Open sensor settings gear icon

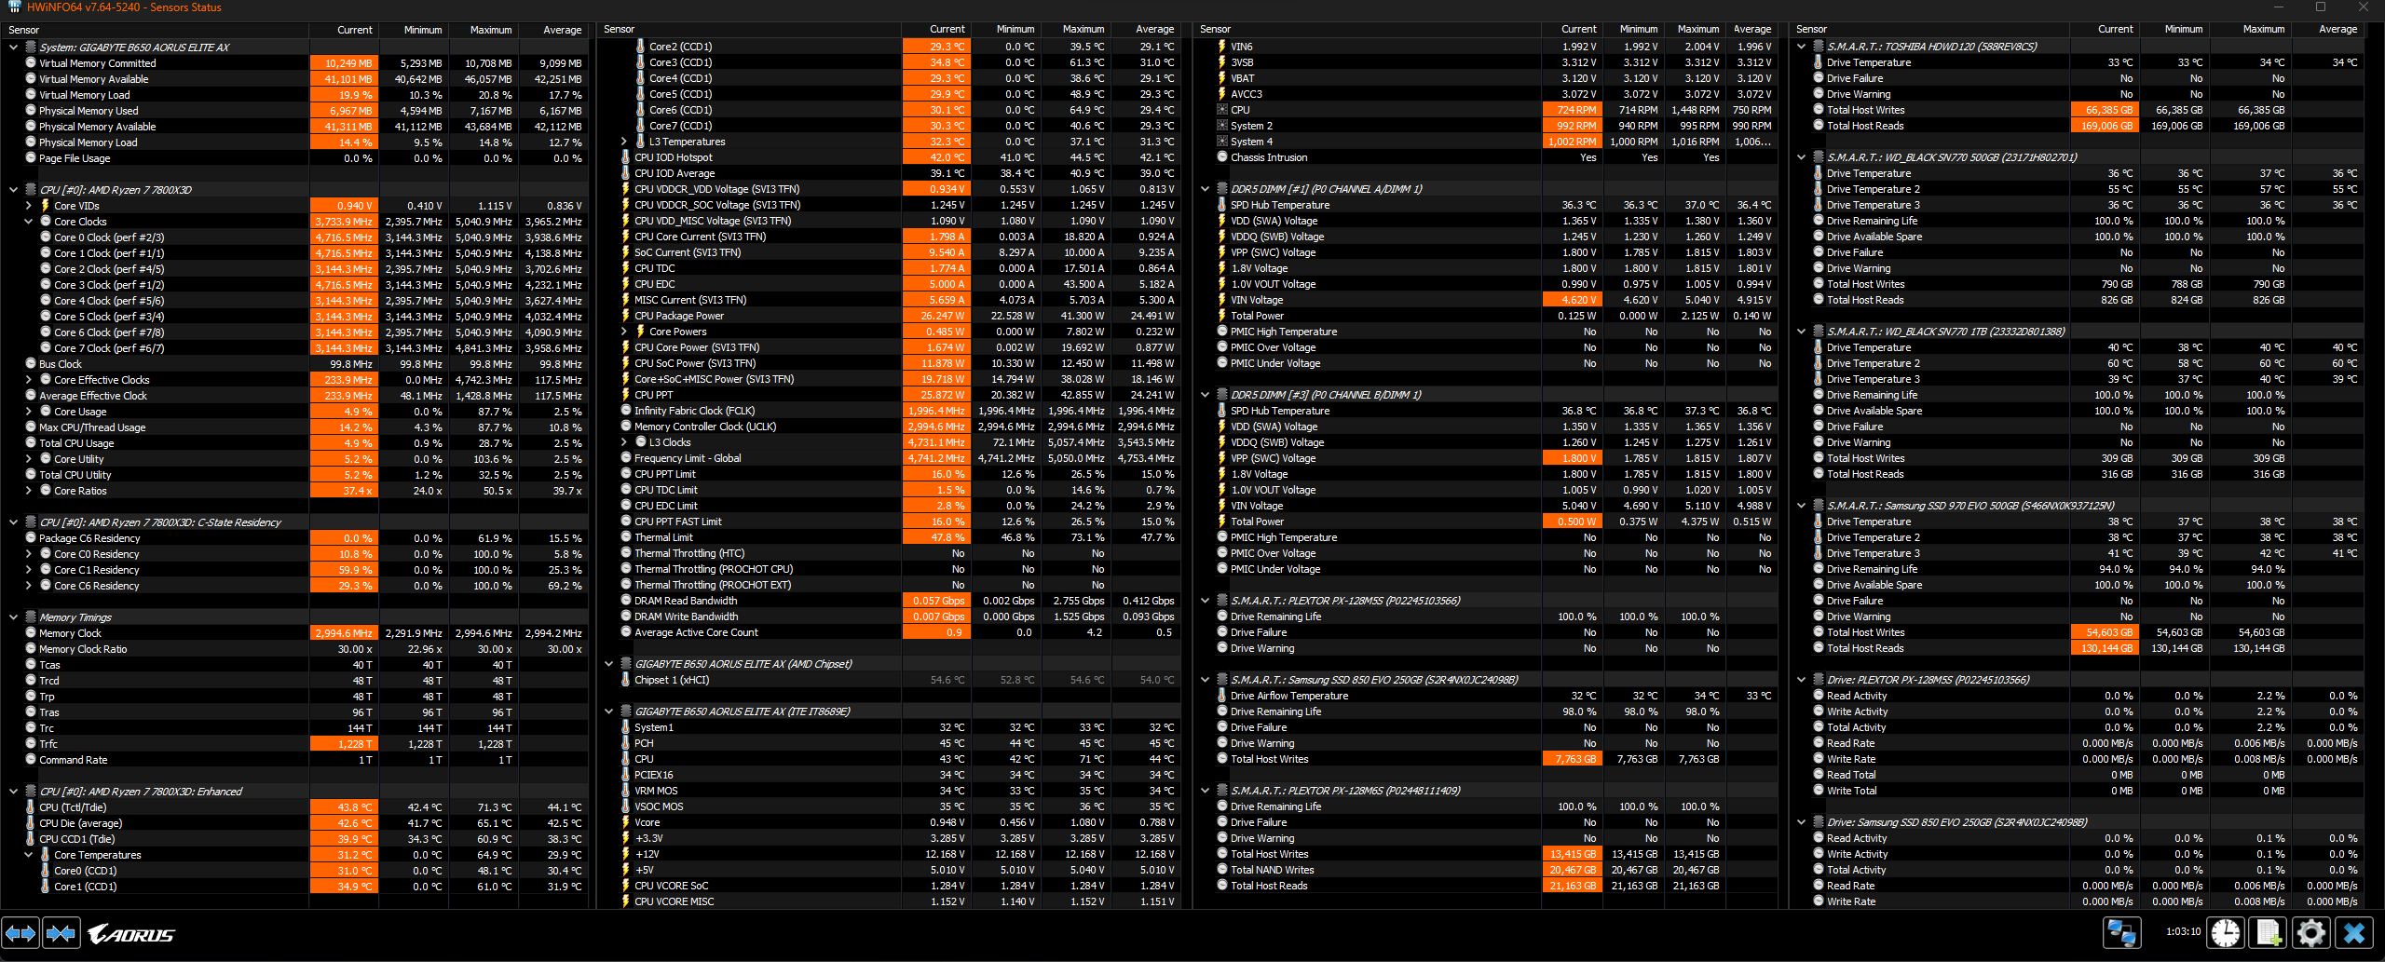pos(2311,932)
